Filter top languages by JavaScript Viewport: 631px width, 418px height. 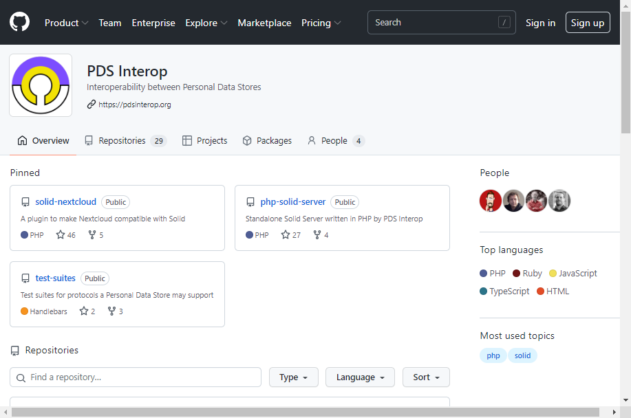(x=573, y=274)
